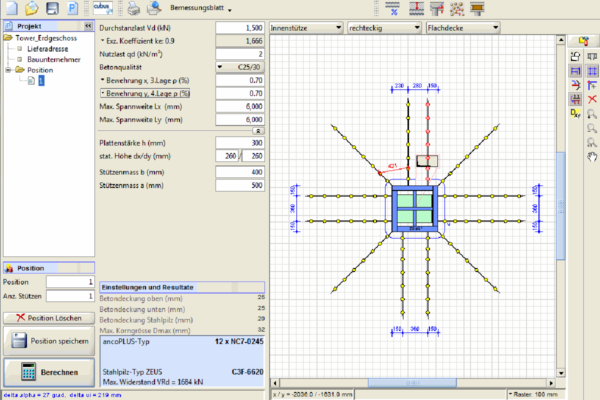Click the Position Löschen button
The height and width of the screenshot is (400, 600).
click(49, 318)
